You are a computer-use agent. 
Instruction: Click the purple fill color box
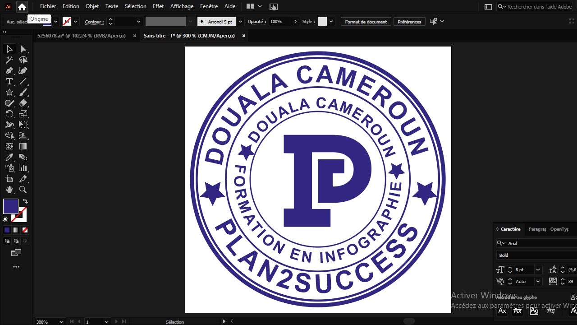click(x=11, y=206)
